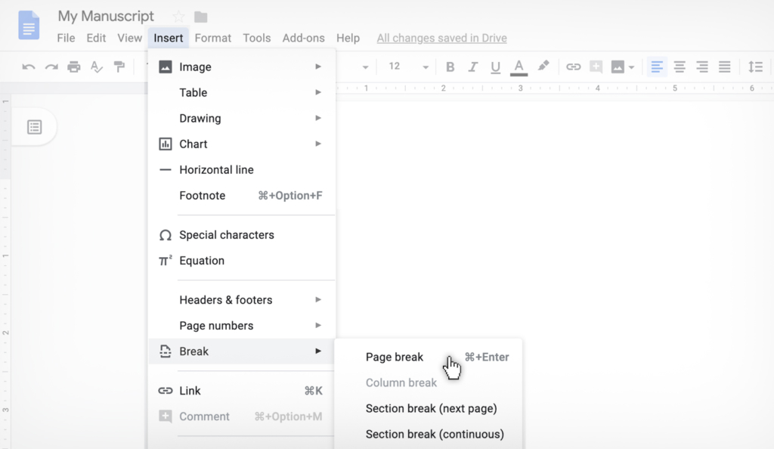Select Section break (next page)
The image size is (774, 449).
pyautogui.click(x=431, y=408)
